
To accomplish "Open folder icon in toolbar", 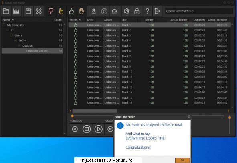I will pos(6,11).
